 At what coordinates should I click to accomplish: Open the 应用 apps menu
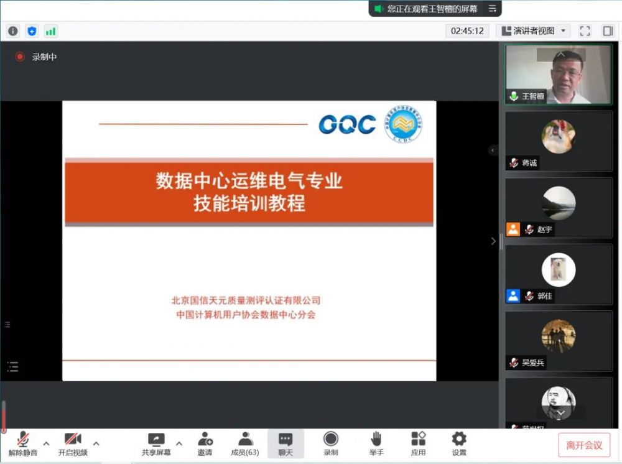pyautogui.click(x=418, y=443)
